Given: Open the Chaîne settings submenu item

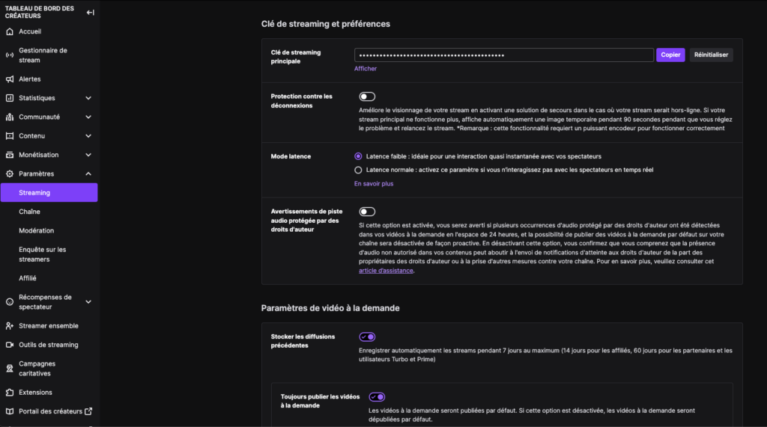Looking at the screenshot, I should (x=30, y=212).
